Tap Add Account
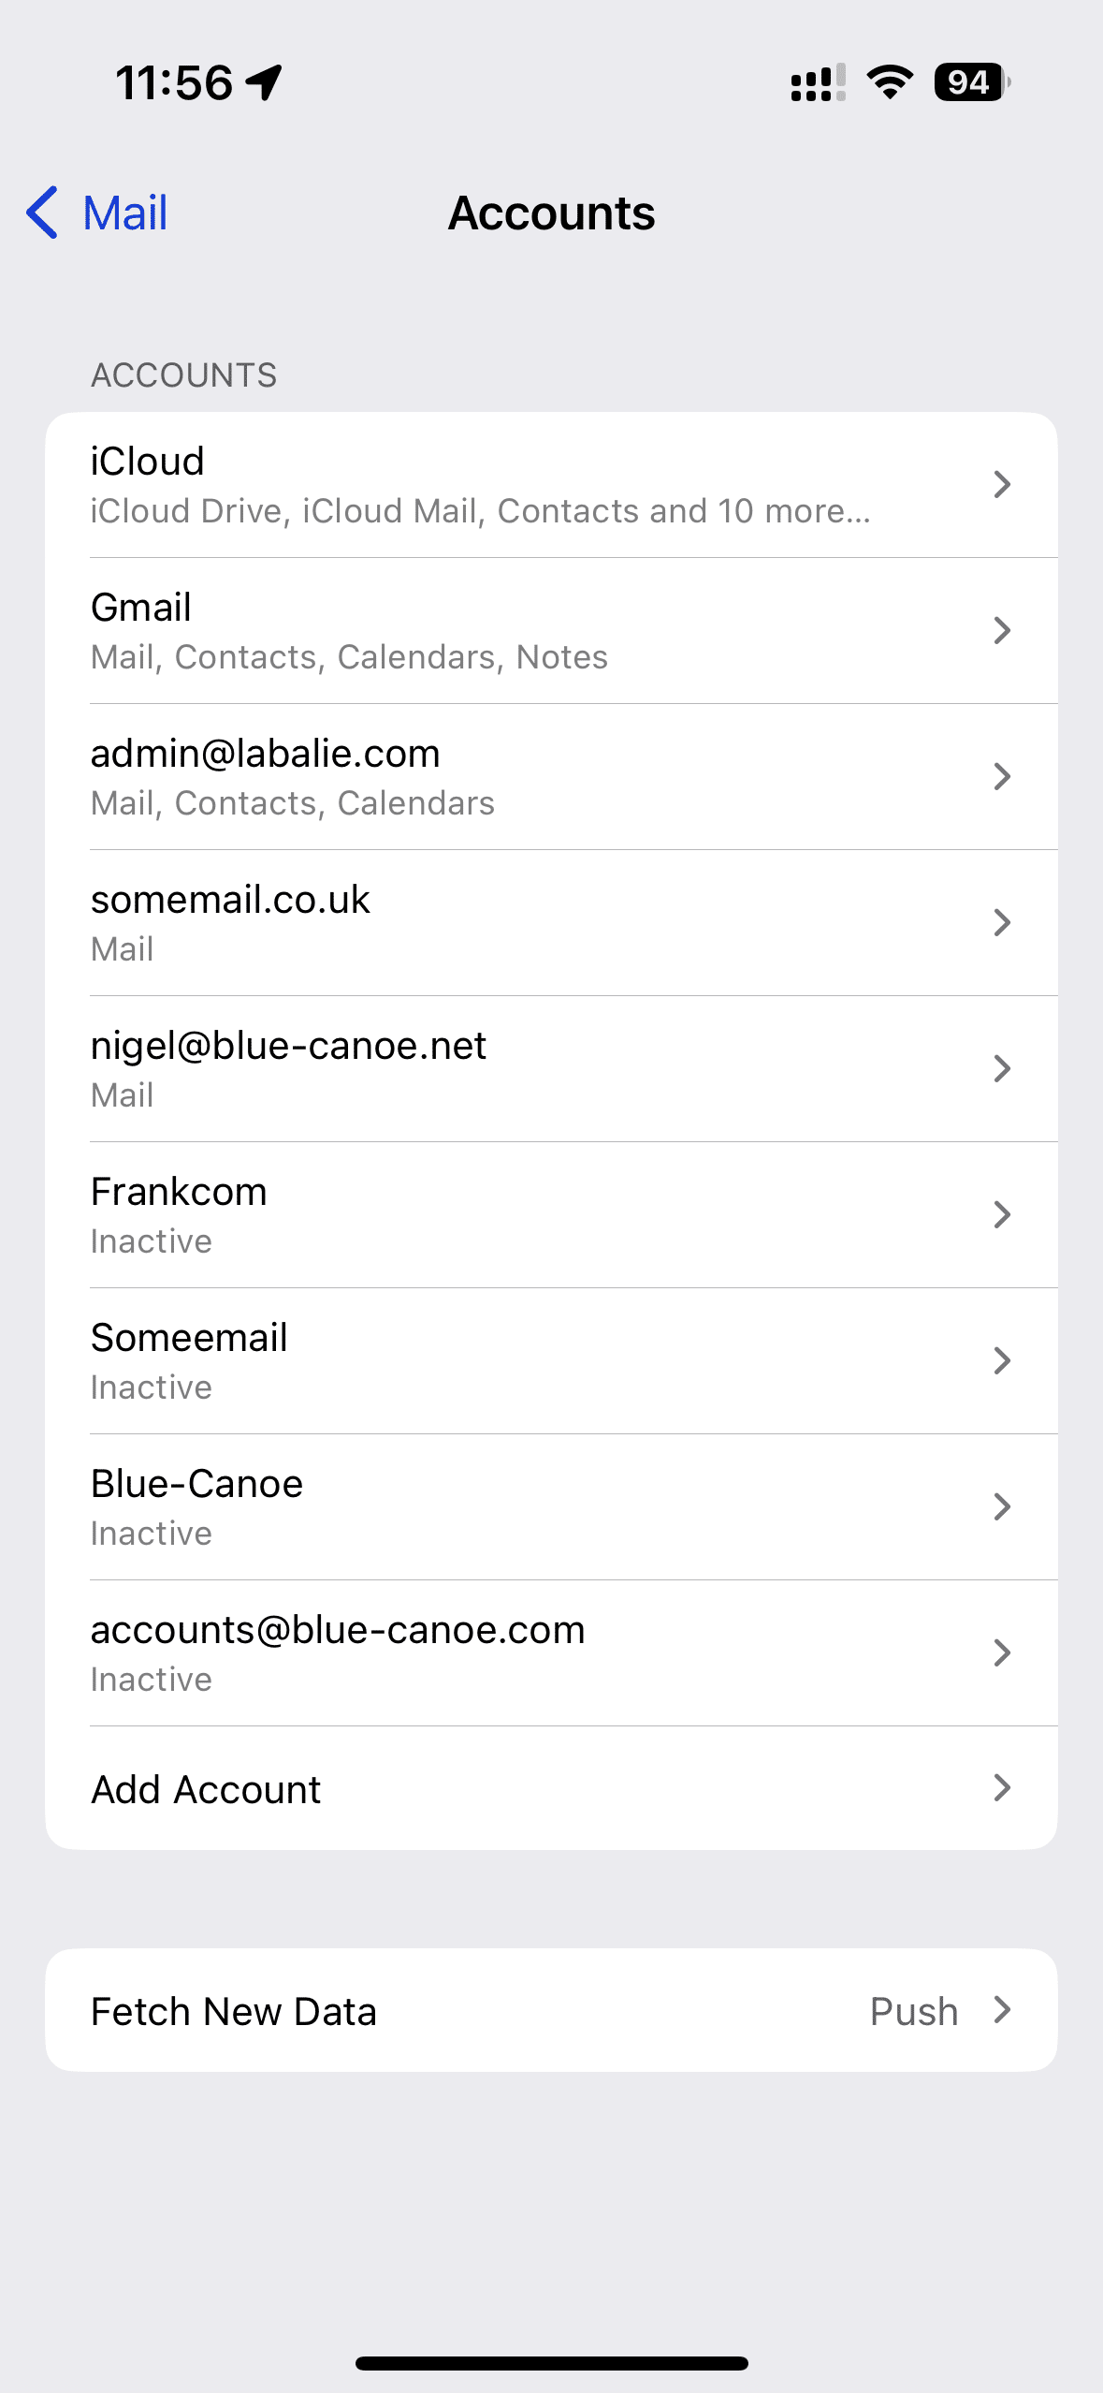Screen dimensions: 1103x2393 [x=551, y=1788]
